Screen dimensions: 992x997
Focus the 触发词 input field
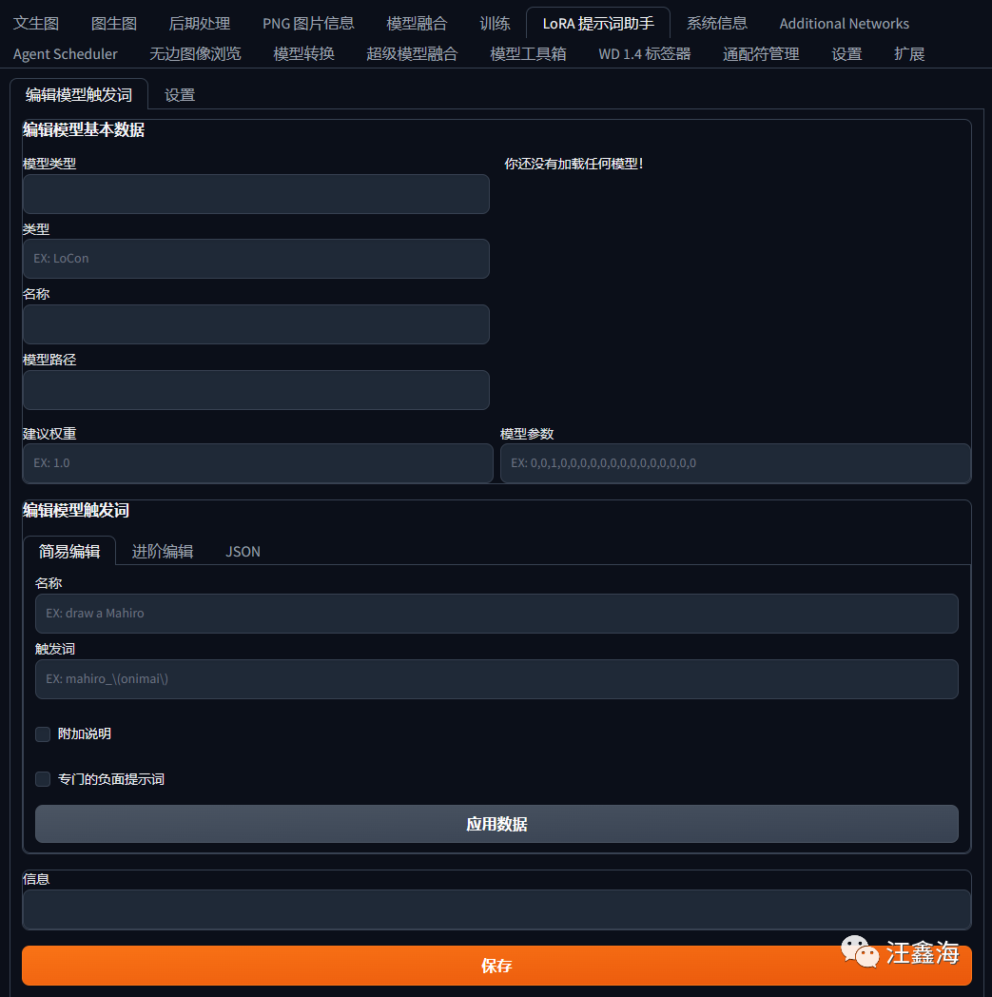coord(496,679)
